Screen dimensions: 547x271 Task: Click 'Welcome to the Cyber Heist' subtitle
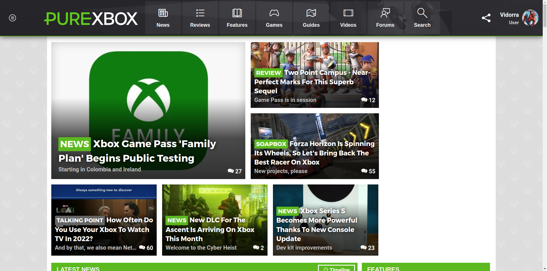pyautogui.click(x=201, y=248)
